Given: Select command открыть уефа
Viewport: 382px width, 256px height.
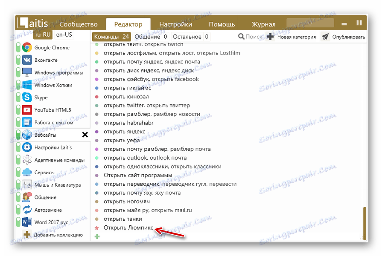Looking at the screenshot, I should (x=122, y=140).
